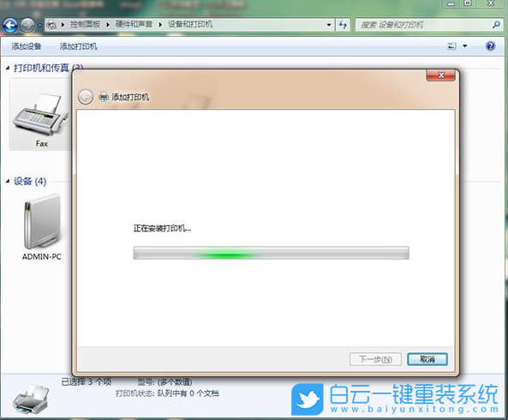
Task: Open help with the blue question icon
Action: 491,46
